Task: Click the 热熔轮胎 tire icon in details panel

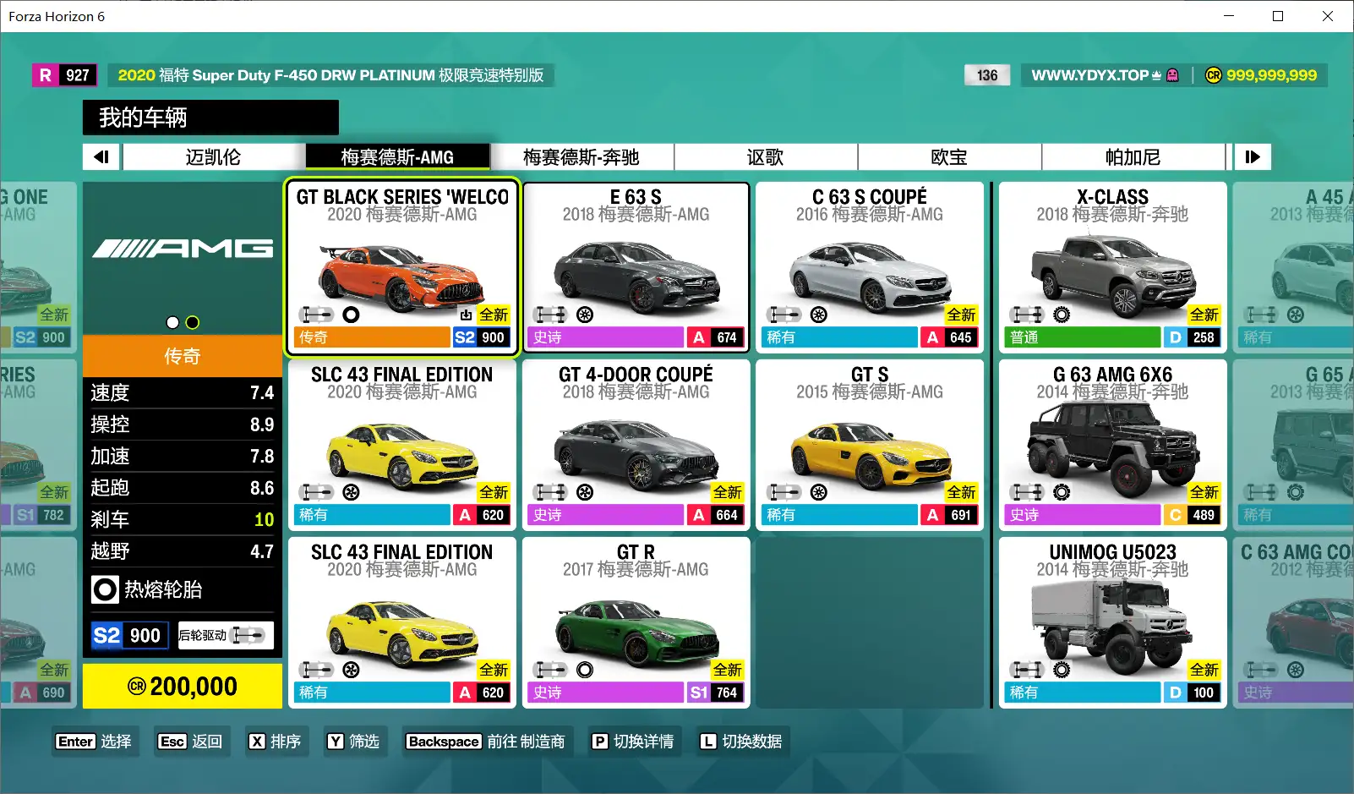Action: [105, 589]
